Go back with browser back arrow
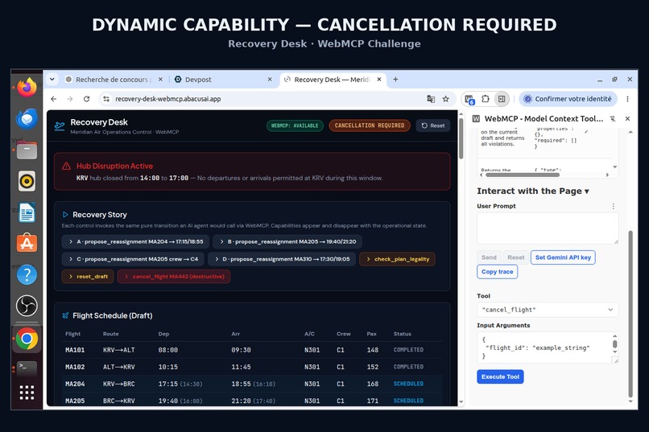This screenshot has height=432, width=649. coord(54,99)
